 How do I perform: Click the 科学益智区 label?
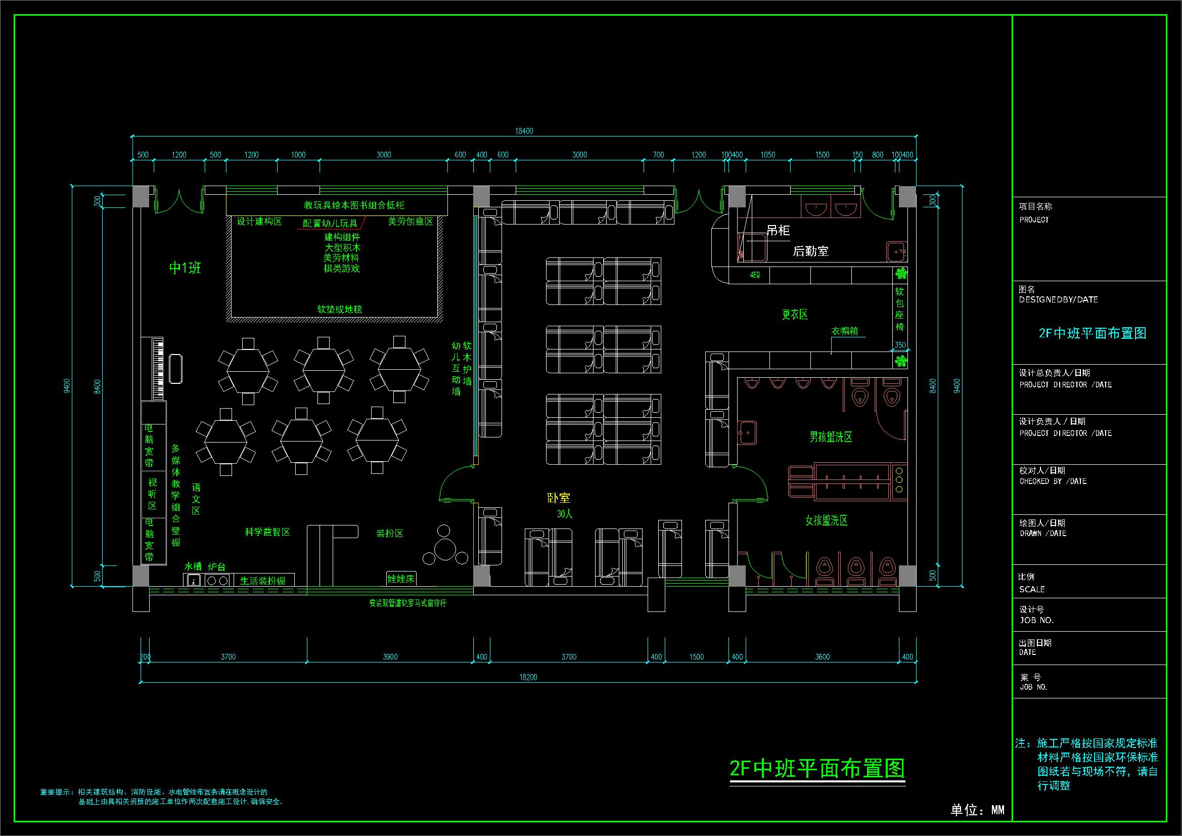point(267,532)
